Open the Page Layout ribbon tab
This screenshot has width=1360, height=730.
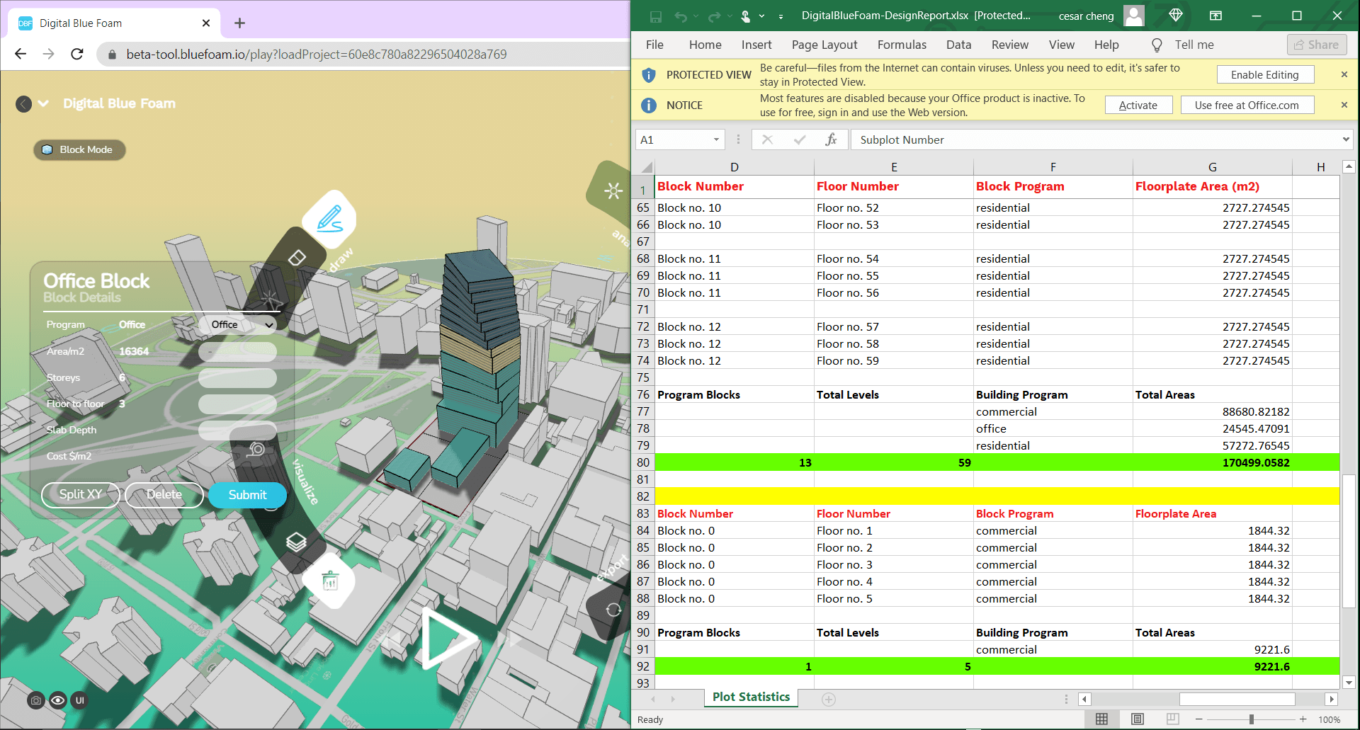coord(824,45)
